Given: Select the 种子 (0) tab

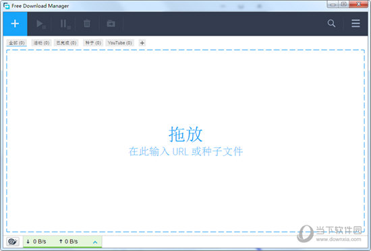Looking at the screenshot, I should click(93, 43).
